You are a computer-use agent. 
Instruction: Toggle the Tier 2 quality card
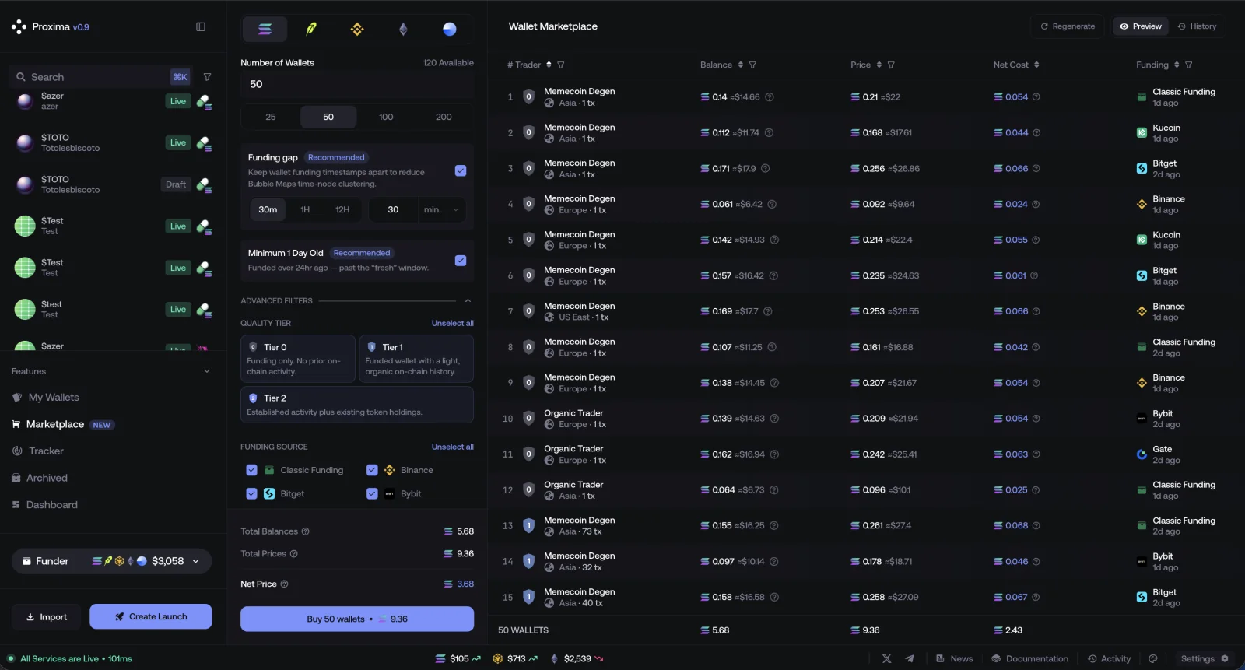(357, 405)
